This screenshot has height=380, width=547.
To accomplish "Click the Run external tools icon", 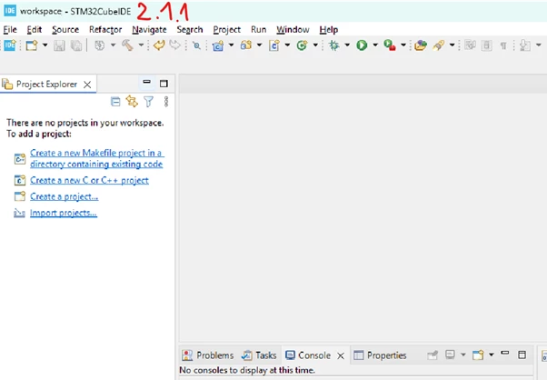I will coord(390,45).
